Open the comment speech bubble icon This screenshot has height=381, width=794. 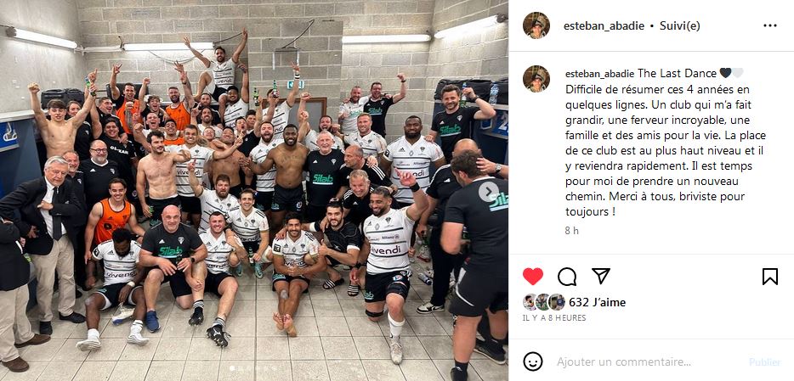point(567,277)
